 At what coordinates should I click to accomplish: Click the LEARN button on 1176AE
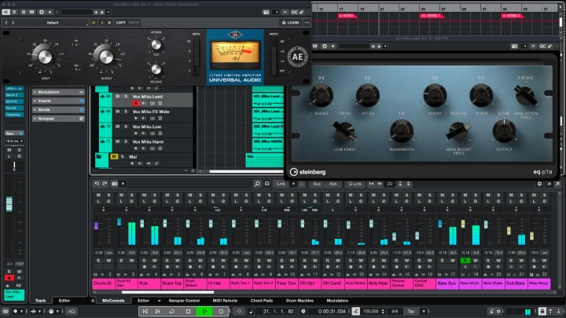click(290, 22)
